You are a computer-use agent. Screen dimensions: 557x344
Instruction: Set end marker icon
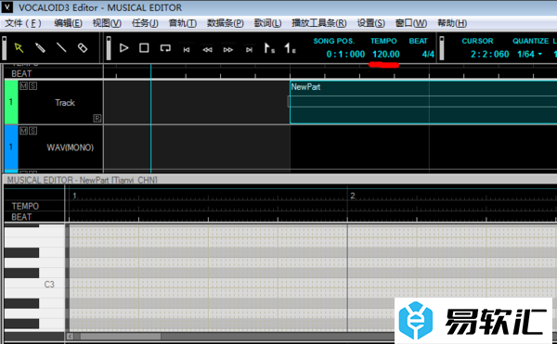click(x=290, y=48)
